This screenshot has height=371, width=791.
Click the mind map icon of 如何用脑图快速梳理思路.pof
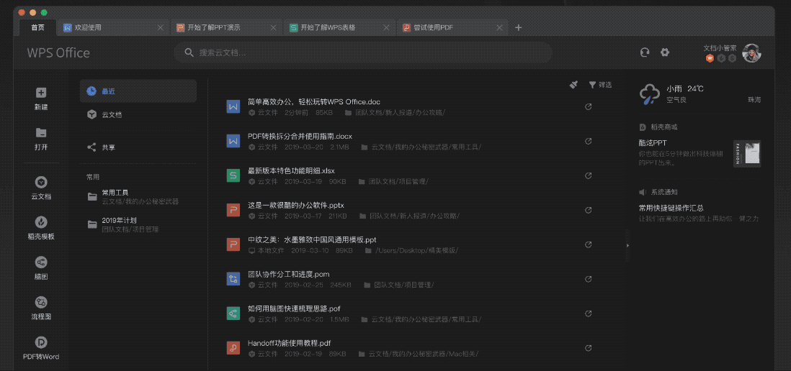(233, 313)
